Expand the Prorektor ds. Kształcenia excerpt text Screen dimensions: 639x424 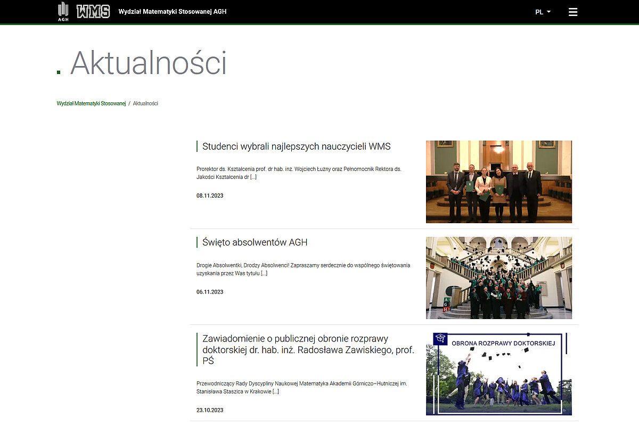[299, 173]
